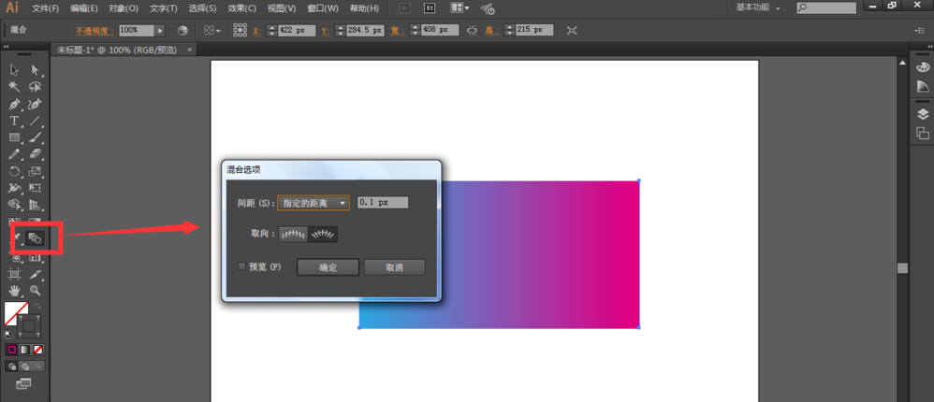Select the Selection tool arrow
Image resolution: width=934 pixels, height=402 pixels.
click(x=15, y=70)
